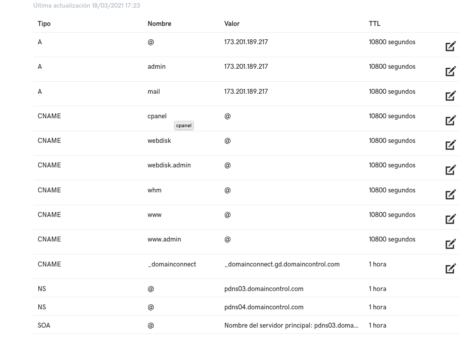Image resolution: width=466 pixels, height=337 pixels.
Task: Click the cpanel tooltip label
Action: 184,125
